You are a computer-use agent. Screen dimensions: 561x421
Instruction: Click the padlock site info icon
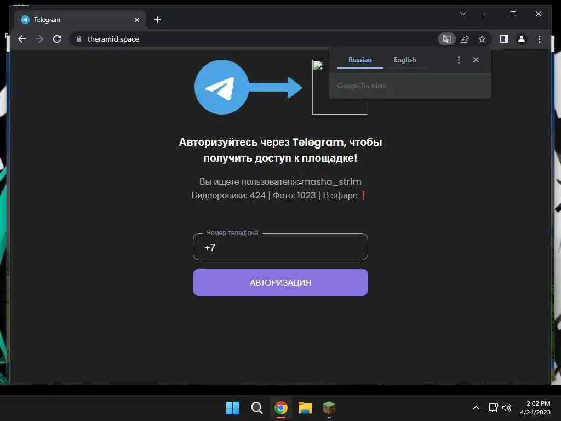pyautogui.click(x=79, y=39)
